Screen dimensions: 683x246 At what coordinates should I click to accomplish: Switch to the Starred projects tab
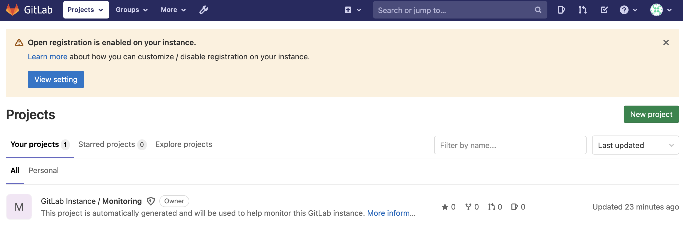click(107, 144)
